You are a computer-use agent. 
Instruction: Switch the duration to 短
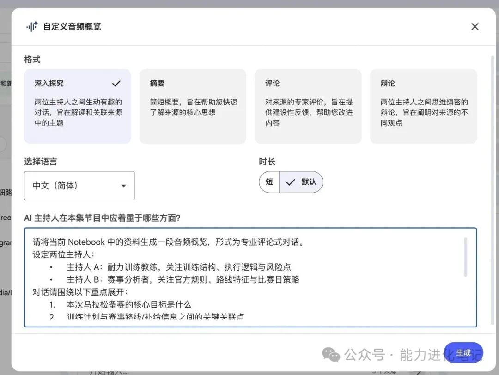269,182
